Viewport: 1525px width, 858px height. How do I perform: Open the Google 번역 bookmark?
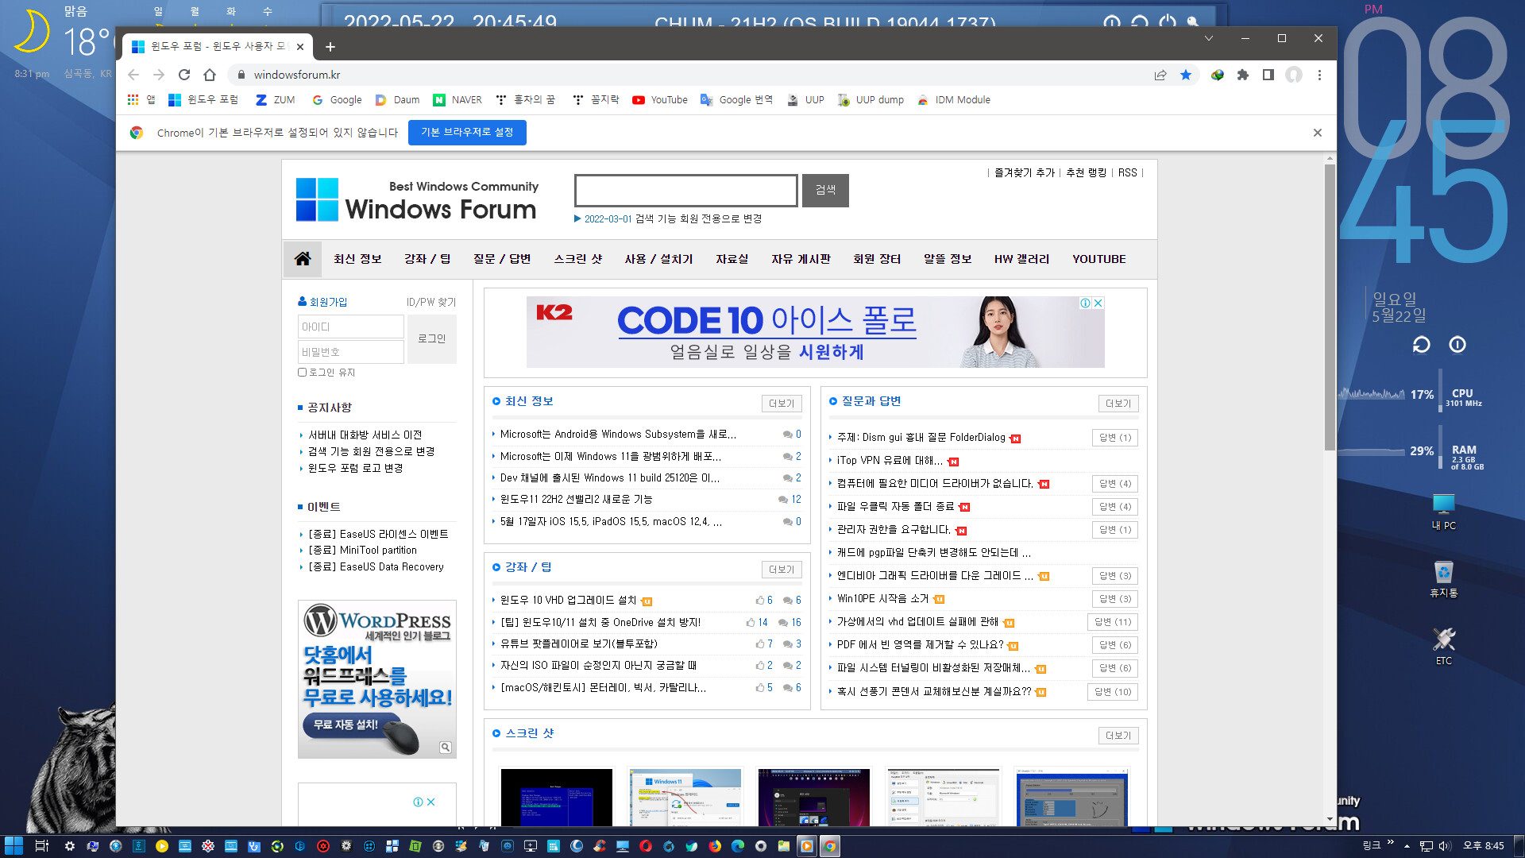(x=736, y=100)
